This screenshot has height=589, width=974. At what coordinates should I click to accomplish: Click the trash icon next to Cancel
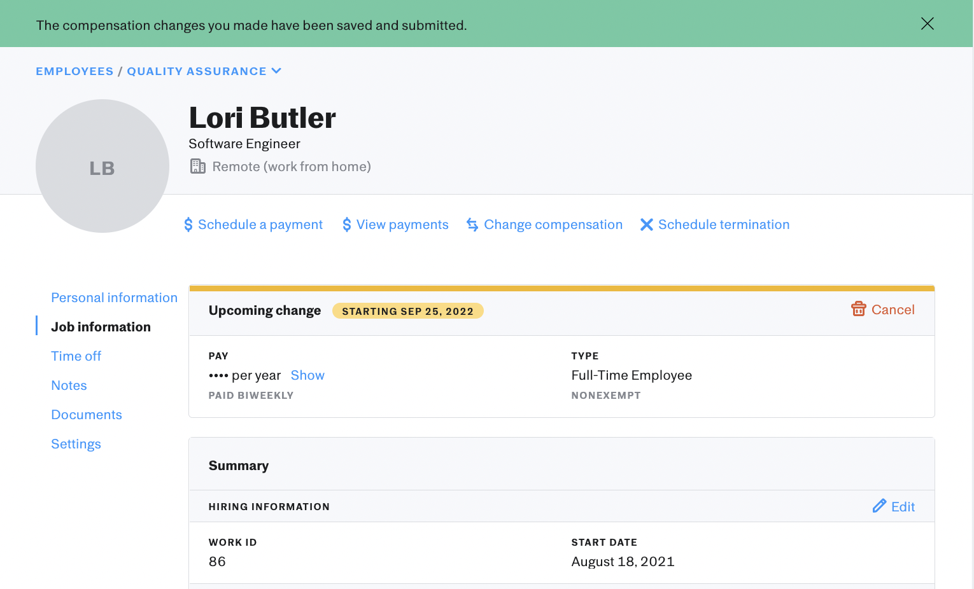pos(859,309)
